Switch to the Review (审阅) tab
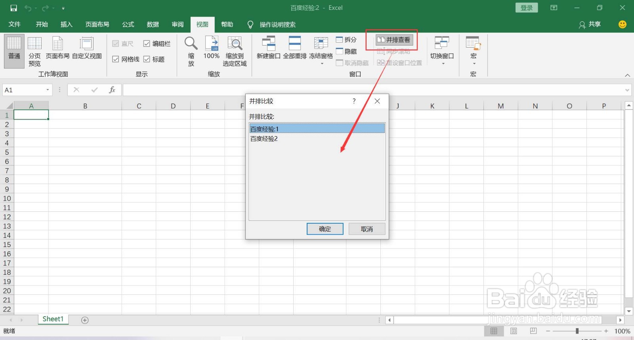Viewport: 634px width, 340px height. [178, 24]
